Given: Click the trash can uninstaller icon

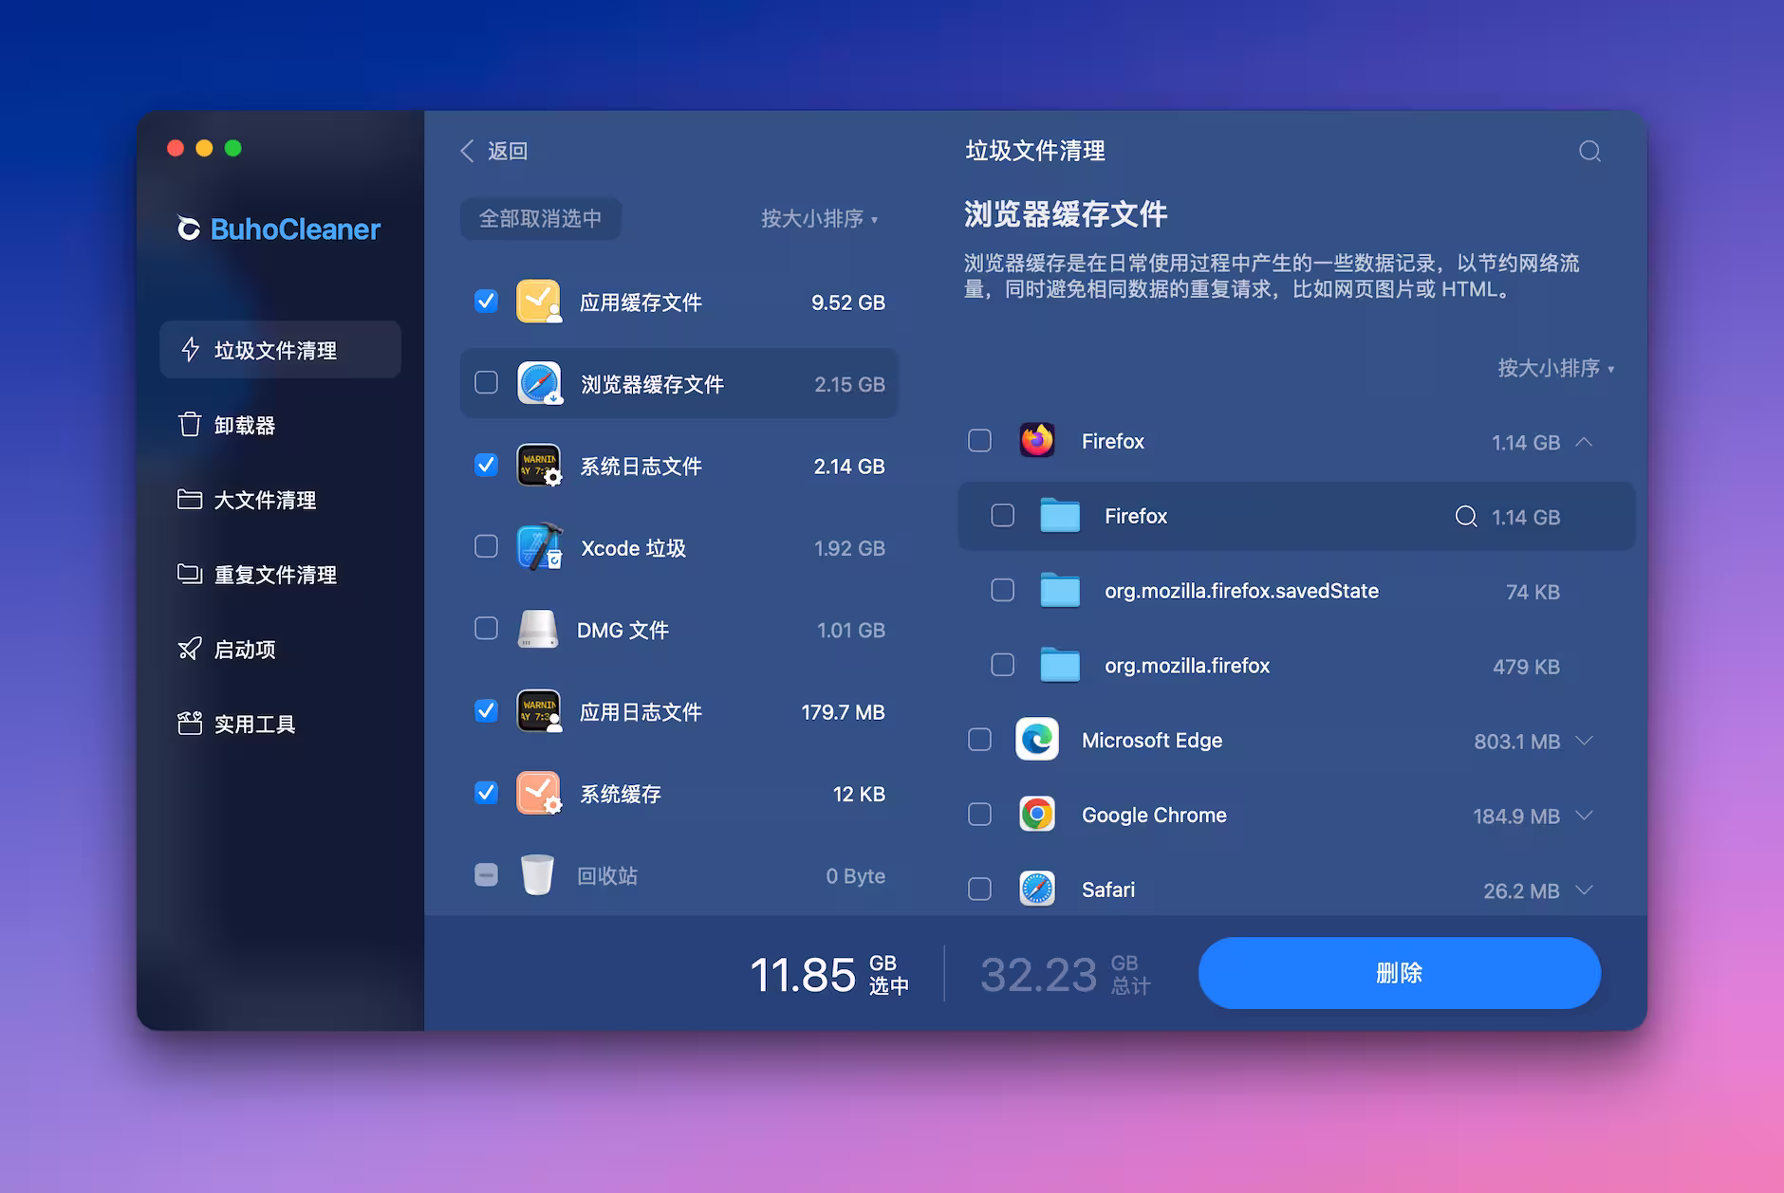Looking at the screenshot, I should [x=190, y=425].
